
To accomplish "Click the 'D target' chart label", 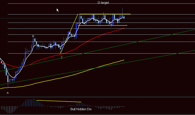I will pos(103,2).
